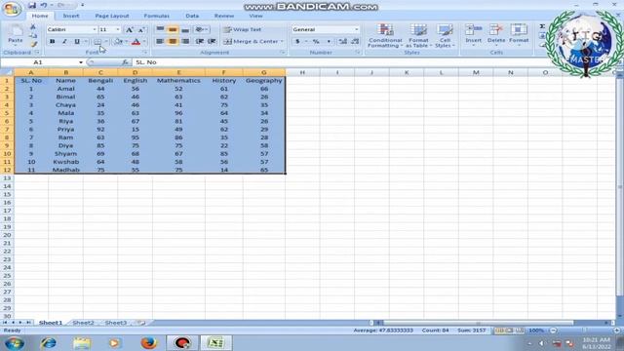
Task: Decrease font size with Shrink Font
Action: pyautogui.click(x=141, y=30)
